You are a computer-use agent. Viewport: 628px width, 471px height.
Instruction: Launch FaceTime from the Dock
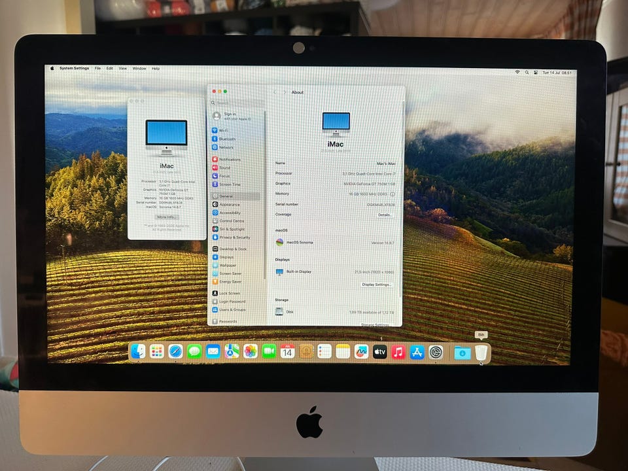coord(269,352)
